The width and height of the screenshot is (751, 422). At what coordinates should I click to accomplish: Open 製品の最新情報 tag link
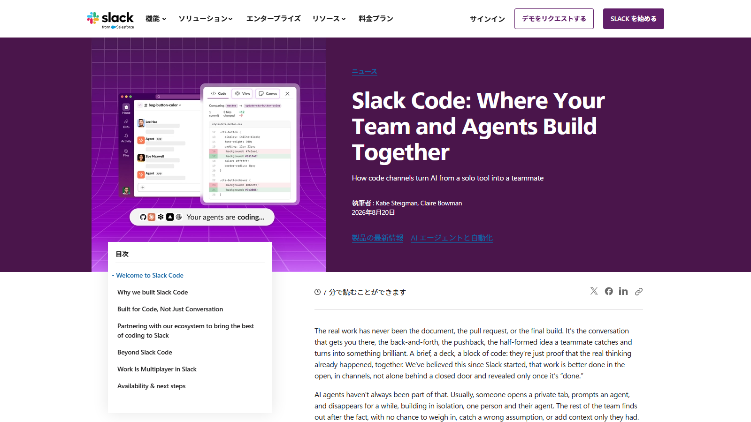click(x=378, y=238)
